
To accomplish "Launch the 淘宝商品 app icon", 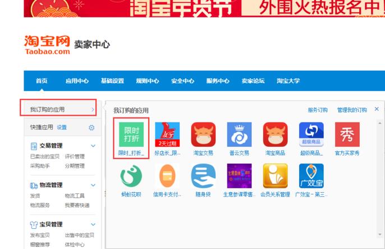I will 275,134.
